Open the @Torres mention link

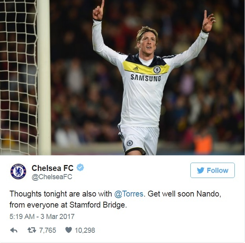129,194
